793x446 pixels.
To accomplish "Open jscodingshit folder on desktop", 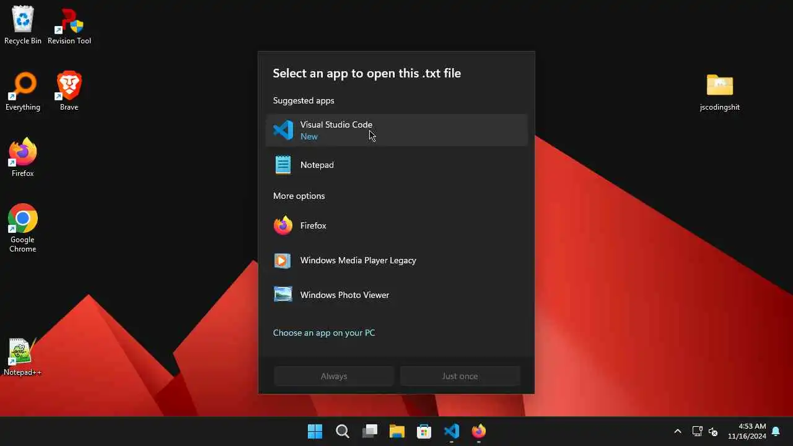I will [720, 92].
